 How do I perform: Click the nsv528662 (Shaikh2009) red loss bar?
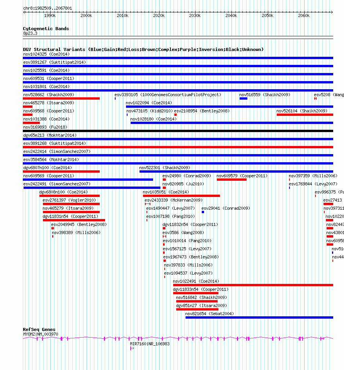coord(61,98)
